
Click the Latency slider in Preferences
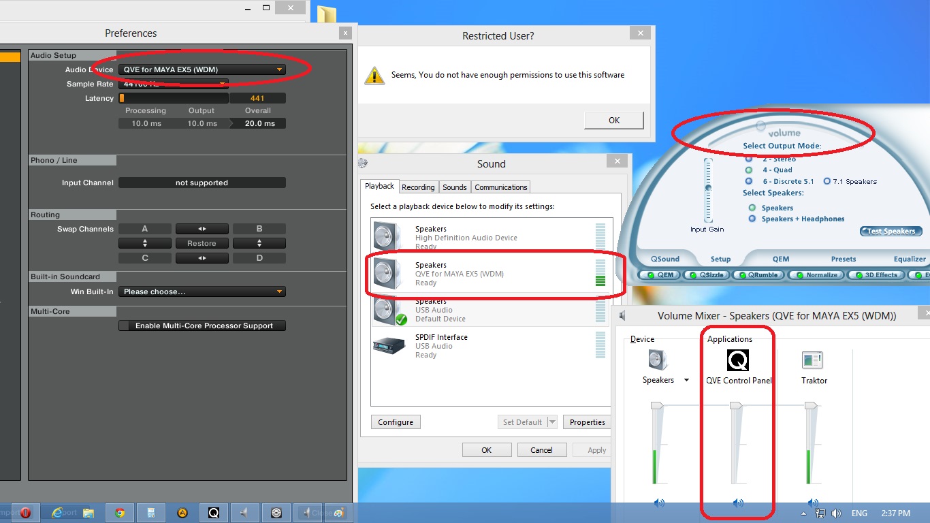[x=174, y=98]
